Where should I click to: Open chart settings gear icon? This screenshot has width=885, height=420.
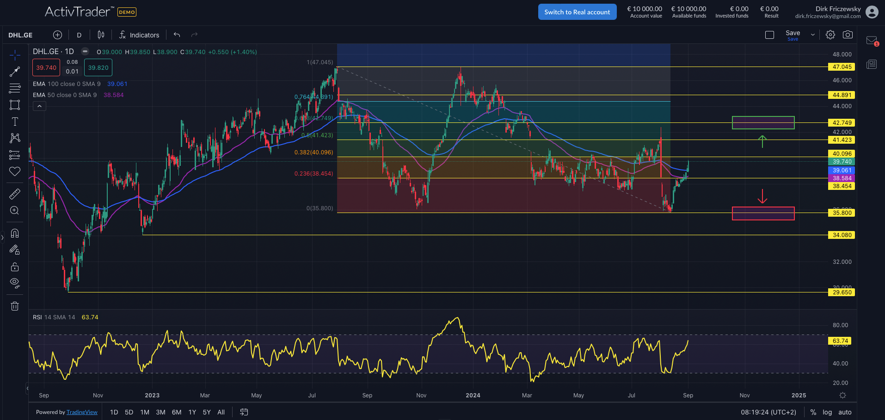[x=830, y=35]
